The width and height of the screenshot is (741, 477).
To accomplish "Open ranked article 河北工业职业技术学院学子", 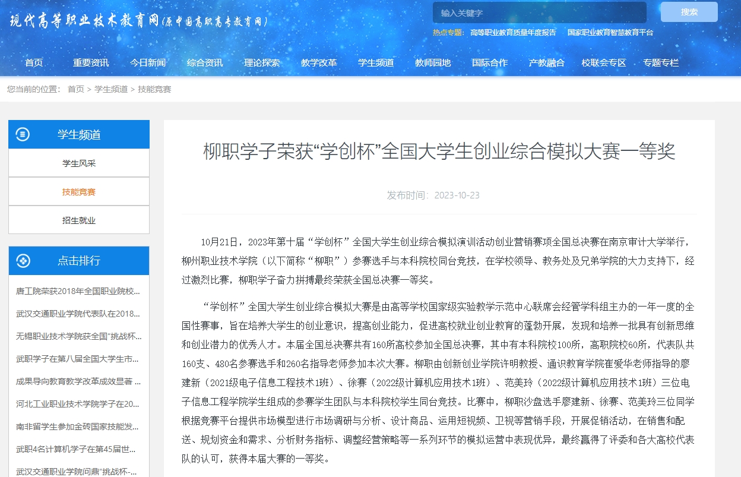I will click(x=78, y=404).
